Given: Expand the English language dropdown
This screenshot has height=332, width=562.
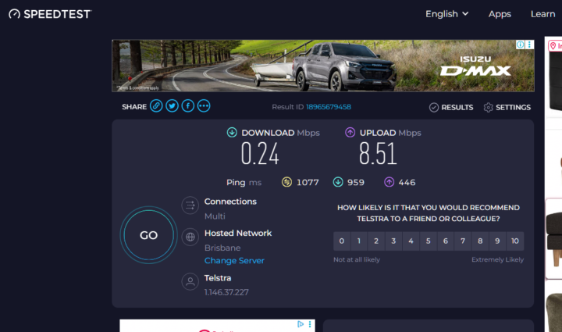Looking at the screenshot, I should pos(446,14).
